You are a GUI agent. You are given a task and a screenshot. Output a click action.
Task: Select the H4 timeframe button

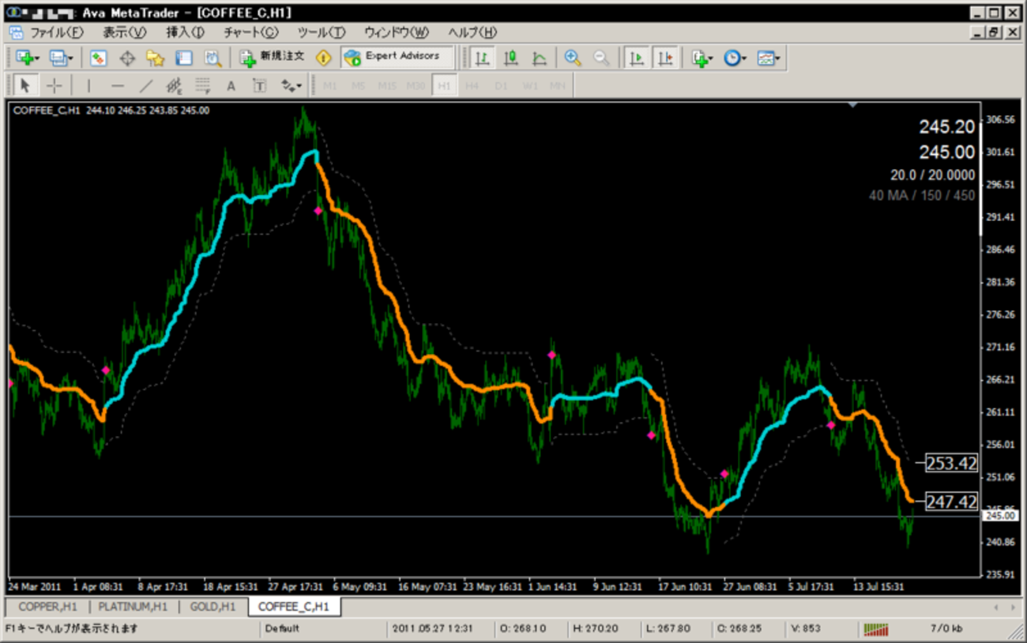[472, 86]
